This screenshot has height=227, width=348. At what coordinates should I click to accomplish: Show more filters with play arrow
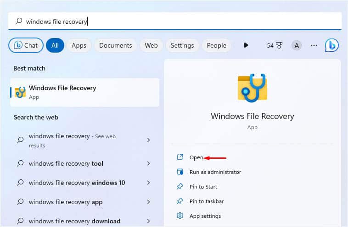click(x=246, y=45)
